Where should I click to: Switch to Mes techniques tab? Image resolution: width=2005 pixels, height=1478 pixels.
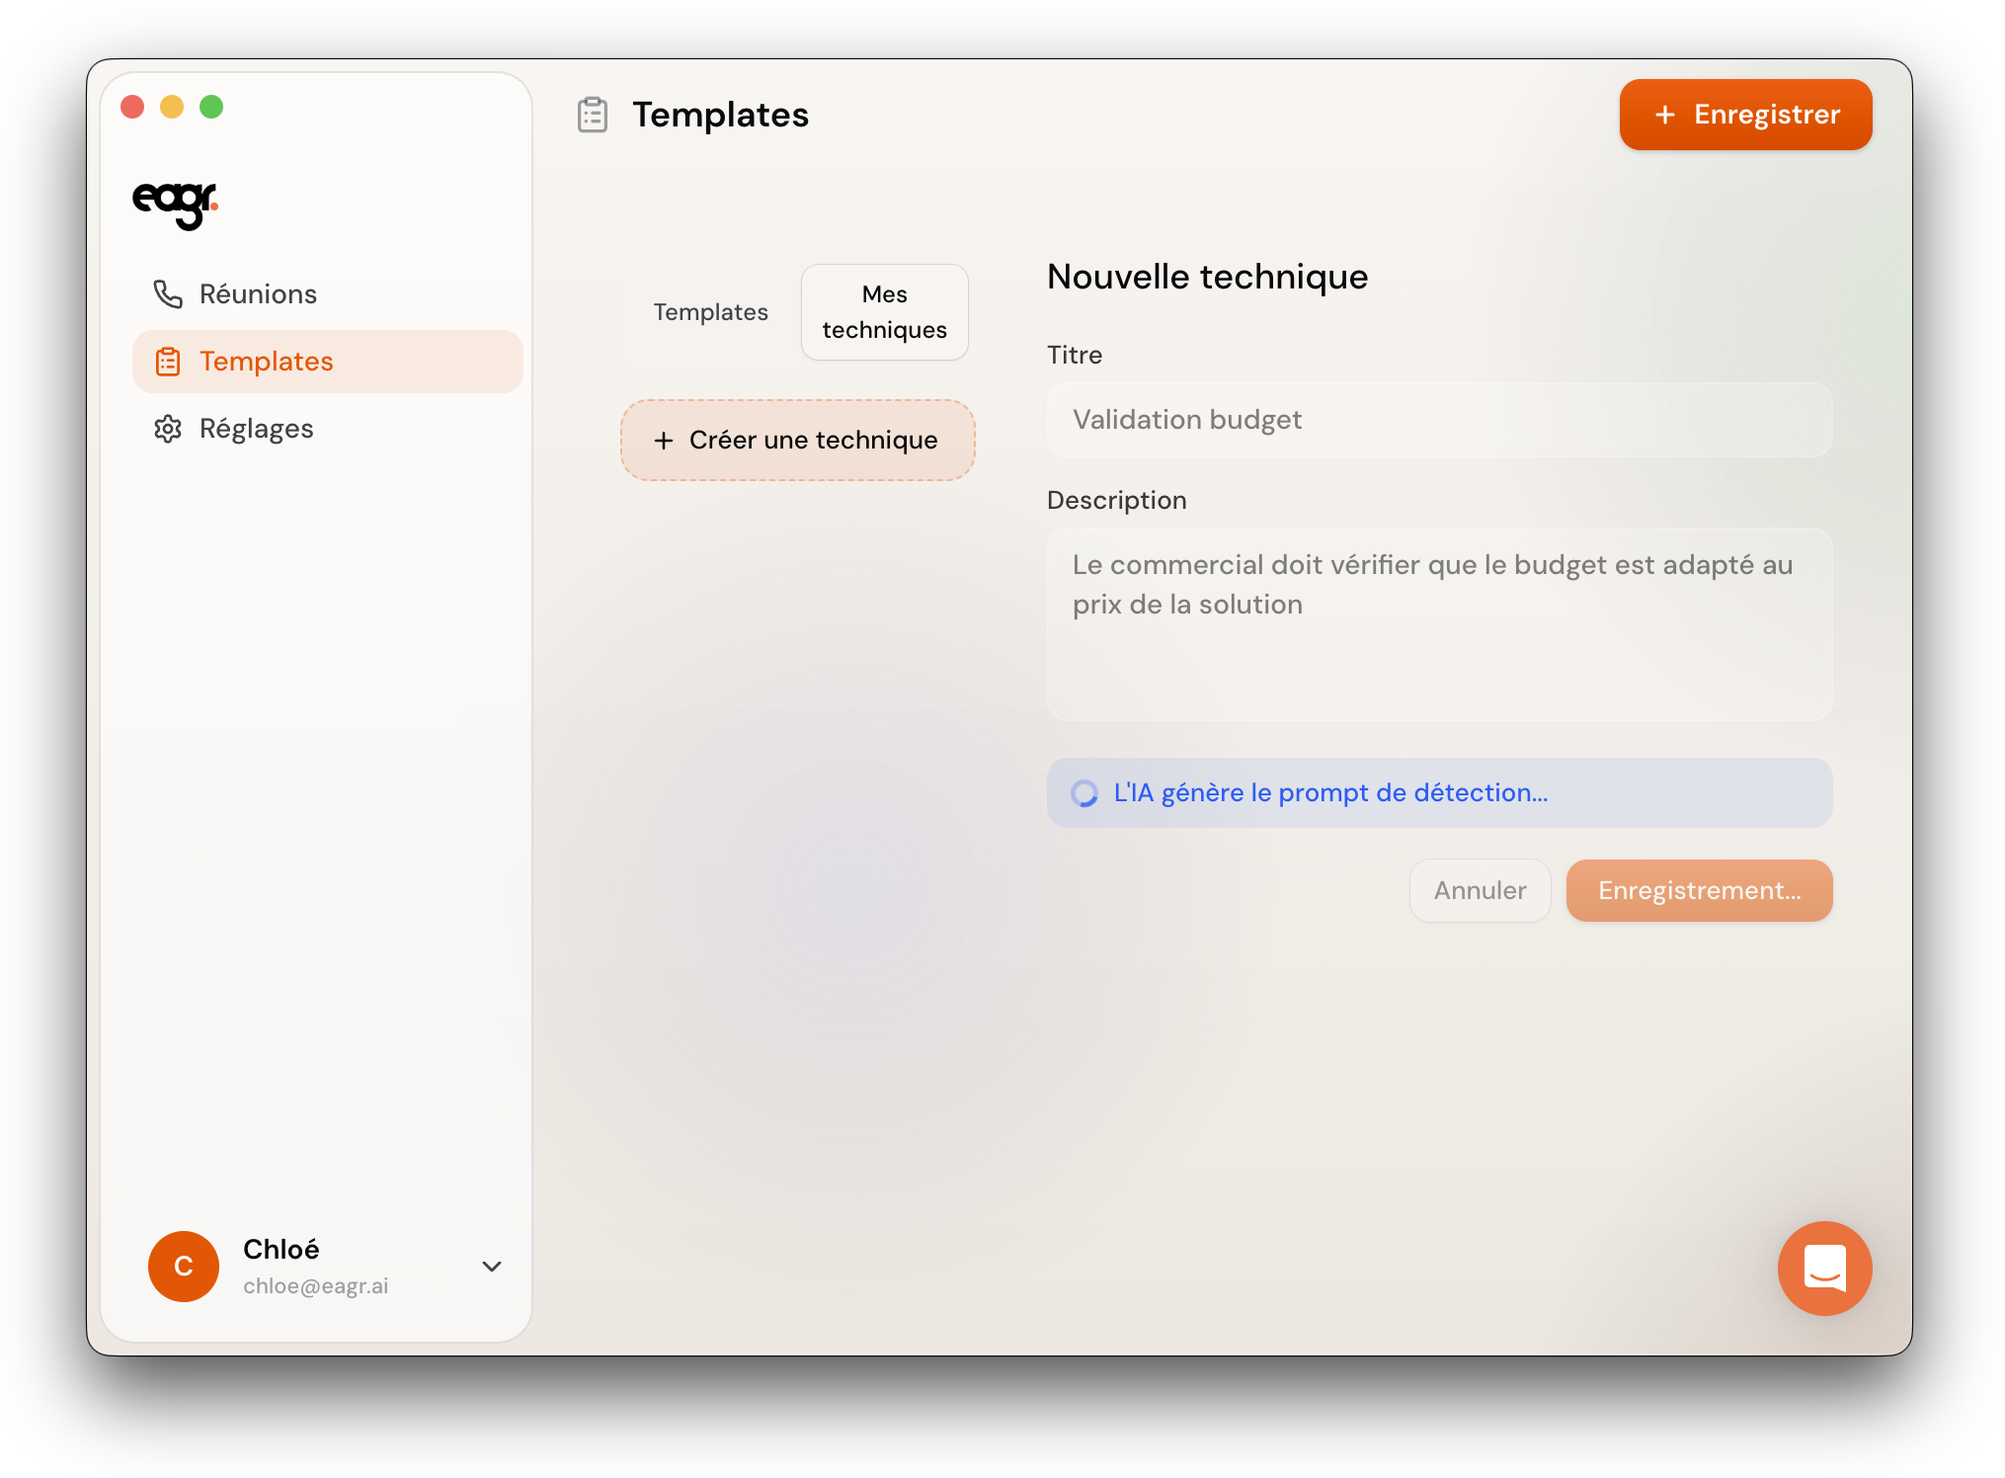click(x=884, y=312)
